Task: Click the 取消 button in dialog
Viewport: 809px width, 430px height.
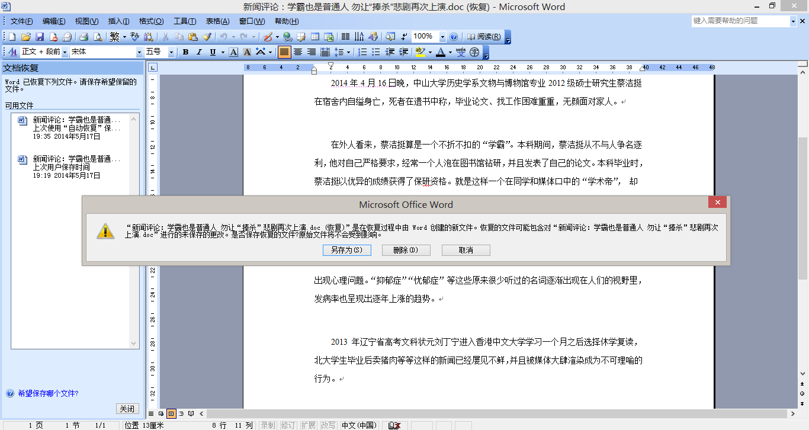Action: tap(466, 250)
